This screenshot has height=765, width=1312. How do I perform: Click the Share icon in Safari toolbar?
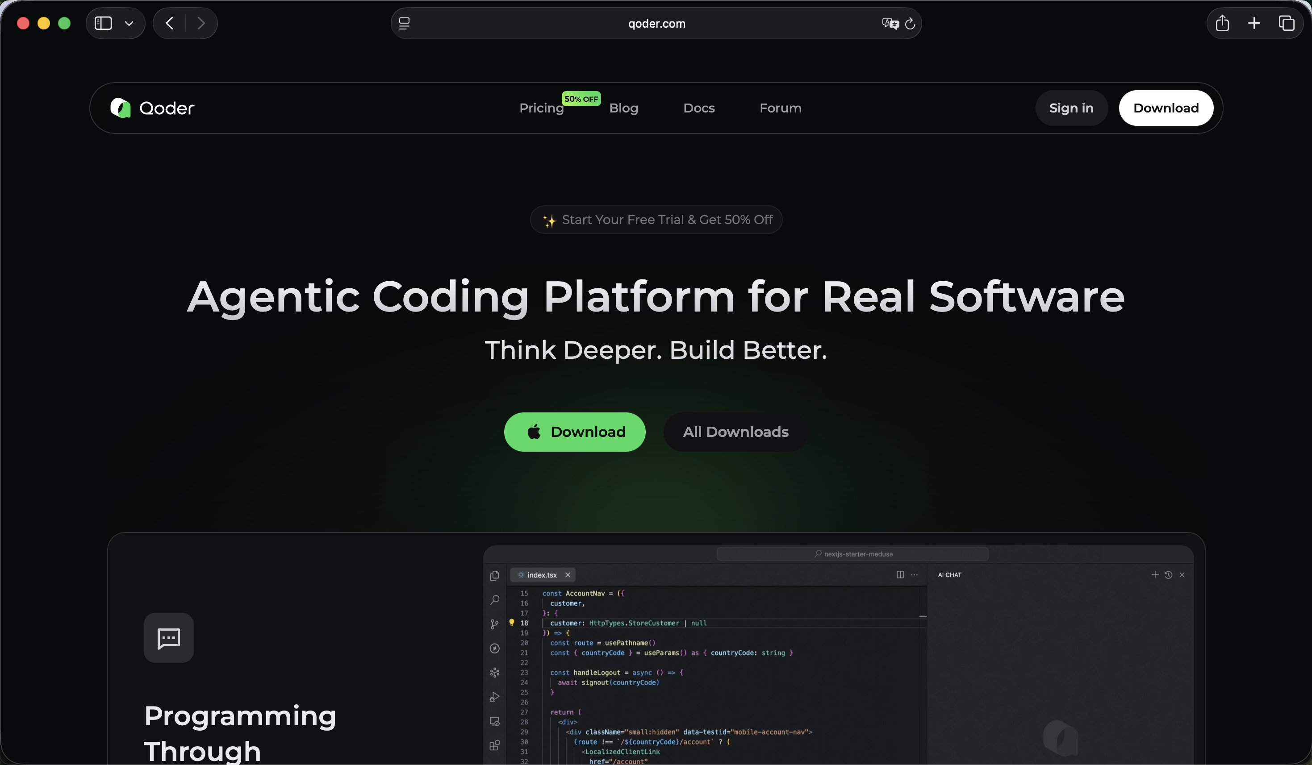pyautogui.click(x=1222, y=23)
